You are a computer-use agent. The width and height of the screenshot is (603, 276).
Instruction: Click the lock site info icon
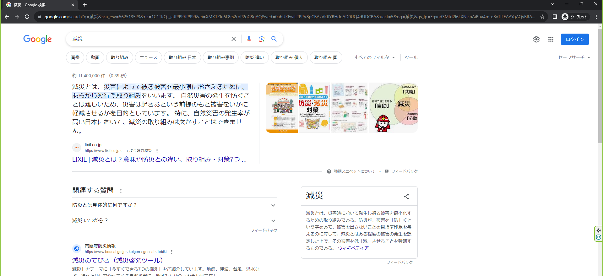pos(39,17)
